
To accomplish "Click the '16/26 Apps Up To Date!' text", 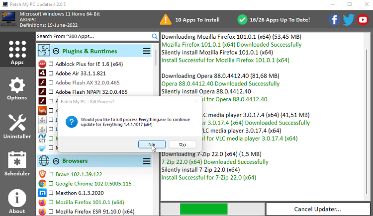I will 280,20.
